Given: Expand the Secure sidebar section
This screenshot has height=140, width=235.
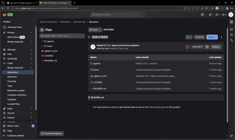Looking at the screenshot, I should (x=31, y=113).
